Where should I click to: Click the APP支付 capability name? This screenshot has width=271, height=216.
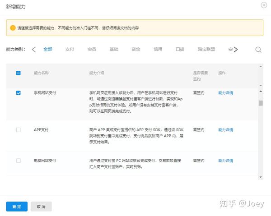(x=41, y=130)
